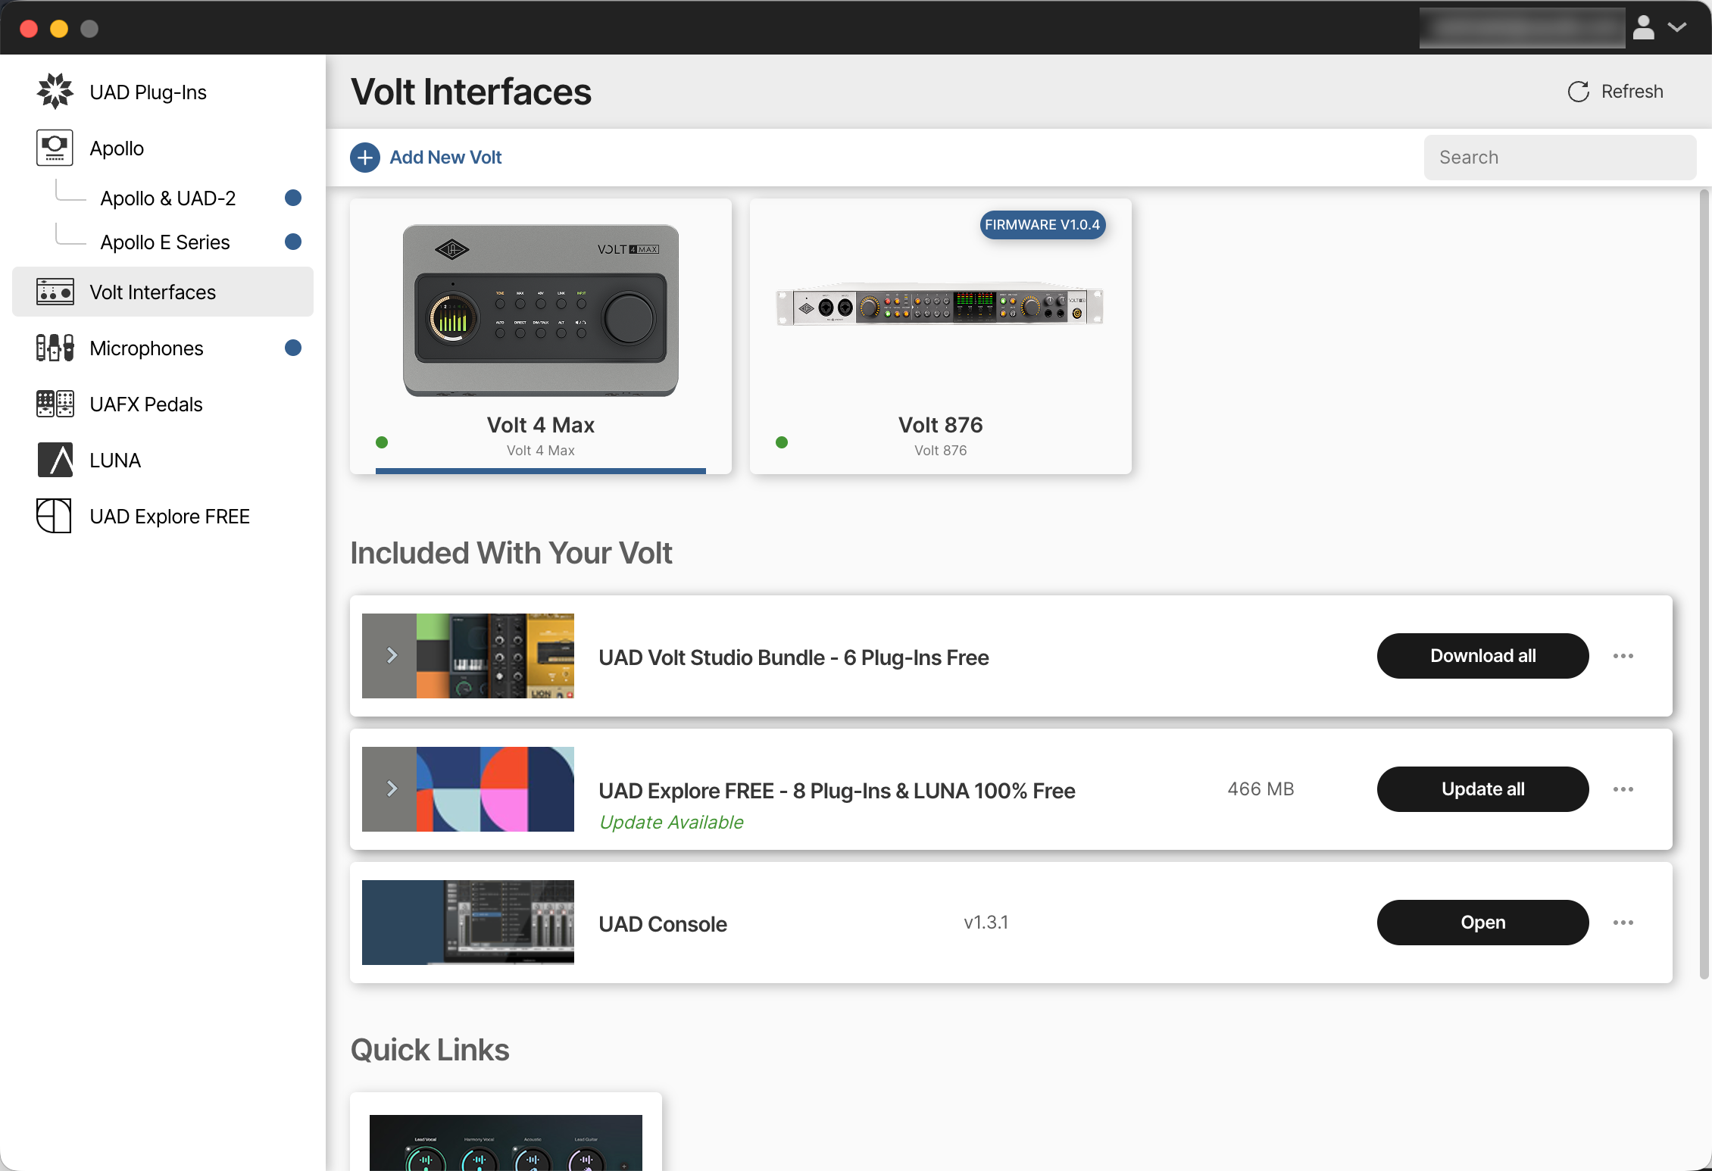Open the account dropdown chevron
Image resolution: width=1712 pixels, height=1171 pixels.
click(1677, 27)
